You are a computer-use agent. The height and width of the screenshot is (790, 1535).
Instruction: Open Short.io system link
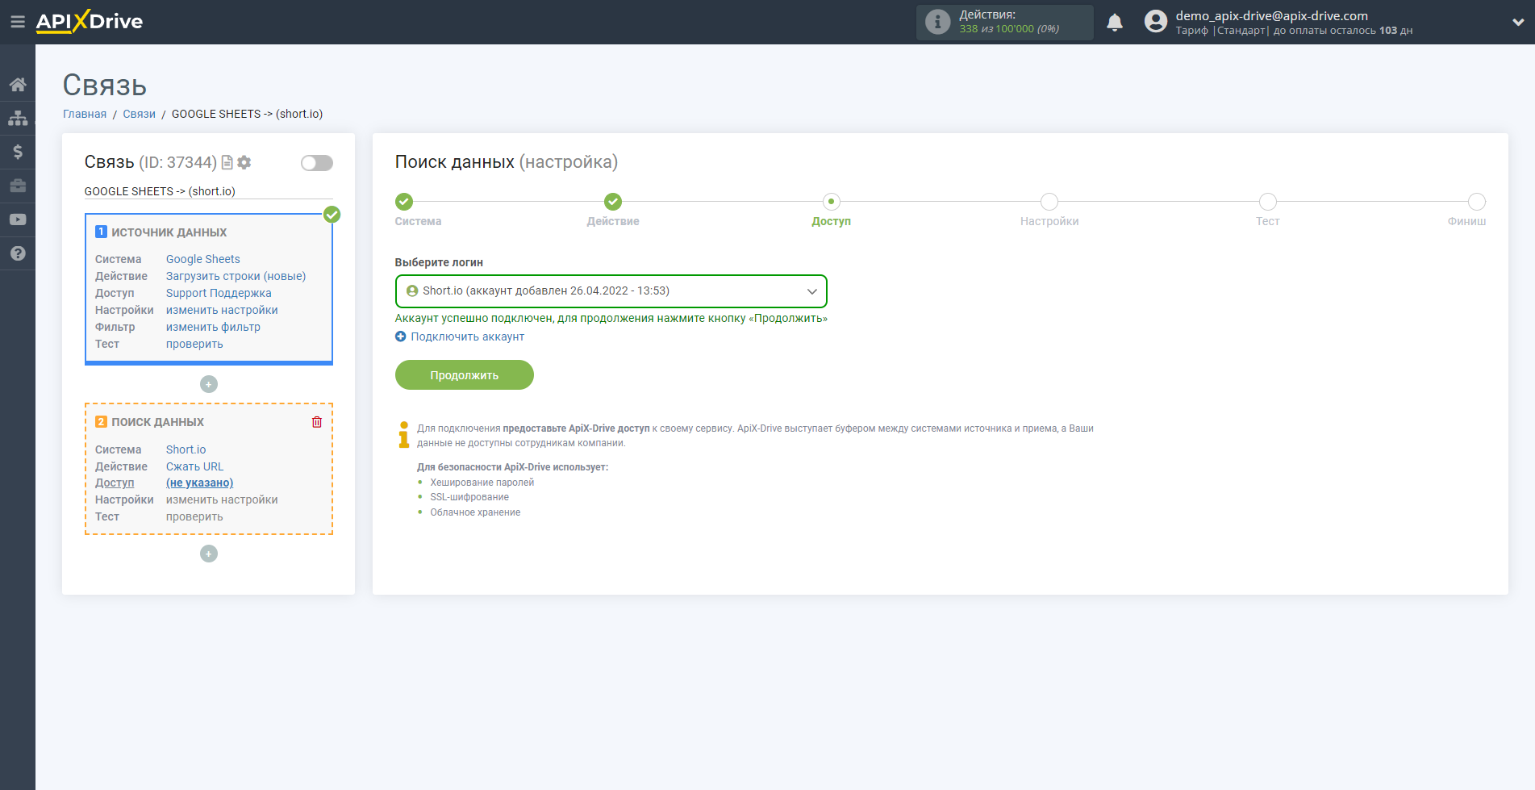(x=186, y=449)
